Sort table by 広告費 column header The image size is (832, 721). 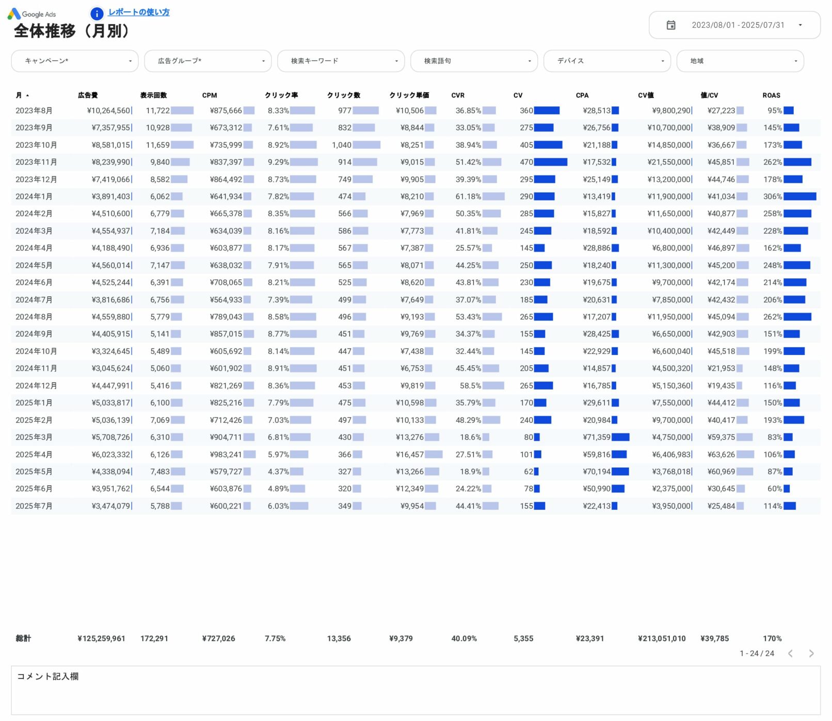point(88,95)
